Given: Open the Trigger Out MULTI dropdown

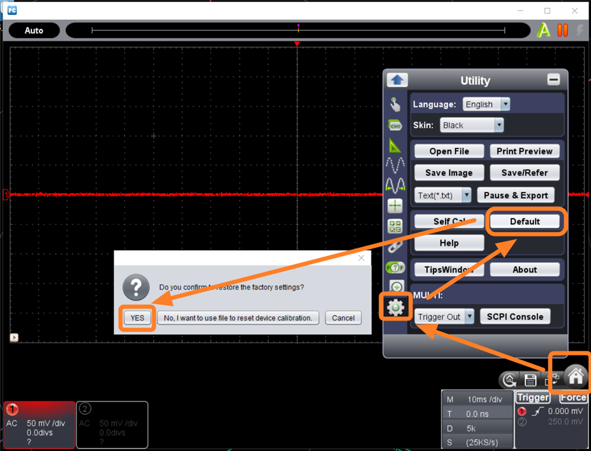Looking at the screenshot, I should tap(444, 317).
